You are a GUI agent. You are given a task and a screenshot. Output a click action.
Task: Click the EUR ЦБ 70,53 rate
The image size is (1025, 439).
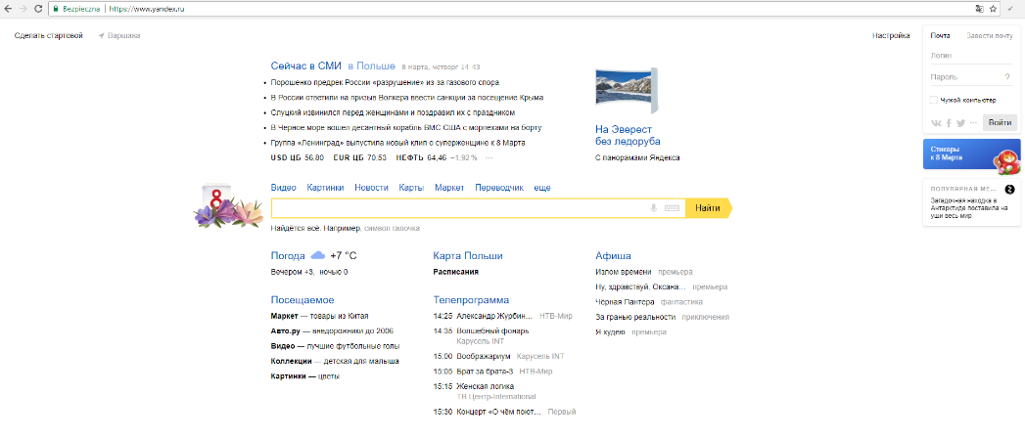360,158
